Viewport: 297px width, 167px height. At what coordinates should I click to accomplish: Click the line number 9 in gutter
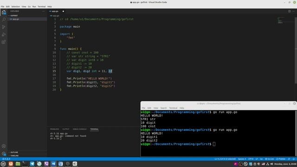[x=55, y=49]
